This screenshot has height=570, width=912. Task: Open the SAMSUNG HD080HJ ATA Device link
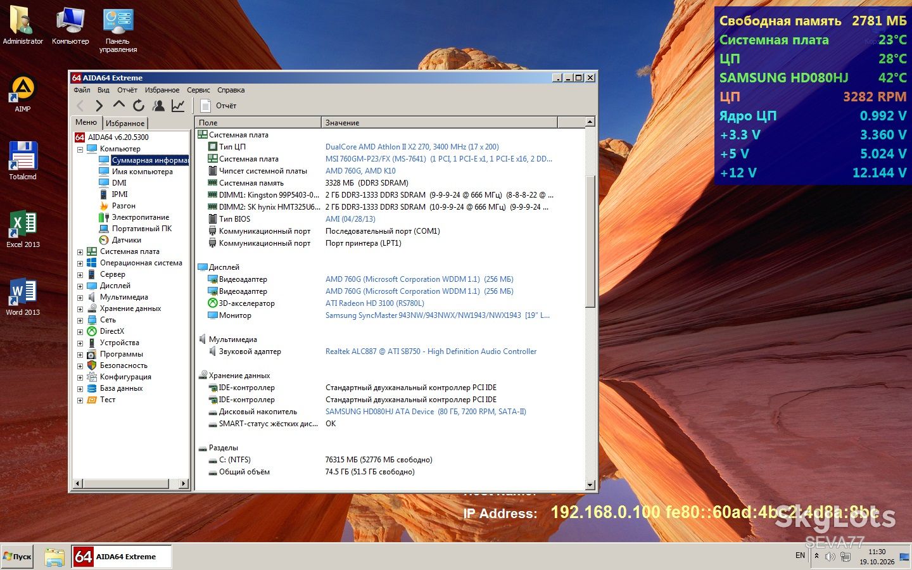point(426,412)
